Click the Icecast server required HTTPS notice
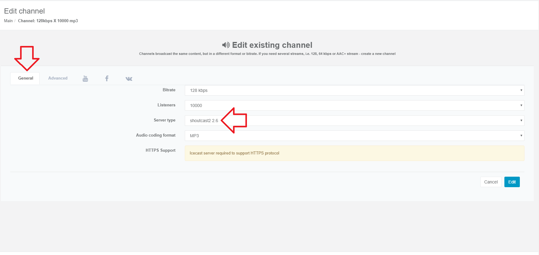 click(x=354, y=153)
